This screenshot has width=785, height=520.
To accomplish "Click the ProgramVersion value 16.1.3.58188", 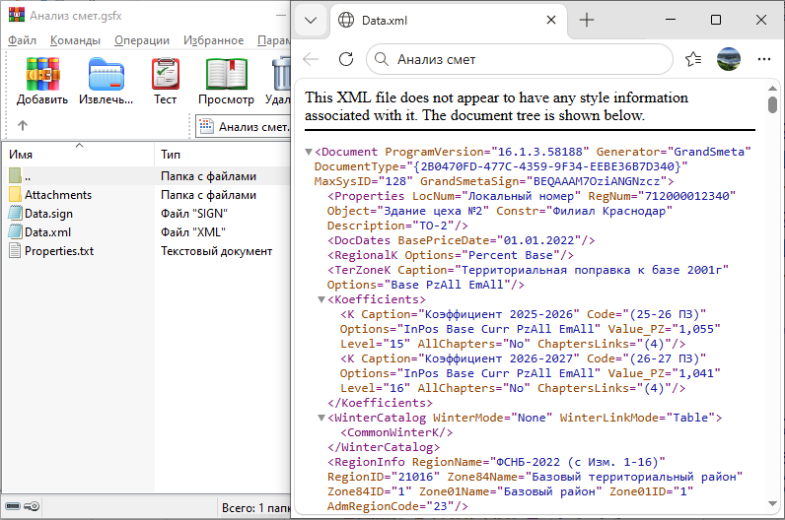I will click(x=540, y=152).
